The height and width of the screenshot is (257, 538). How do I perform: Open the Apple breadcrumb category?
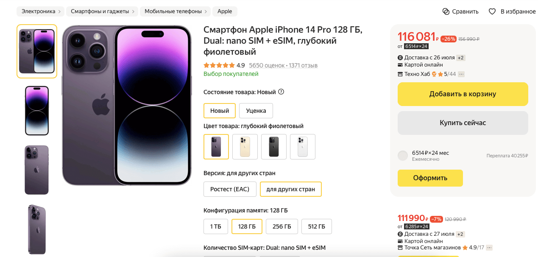point(225,11)
